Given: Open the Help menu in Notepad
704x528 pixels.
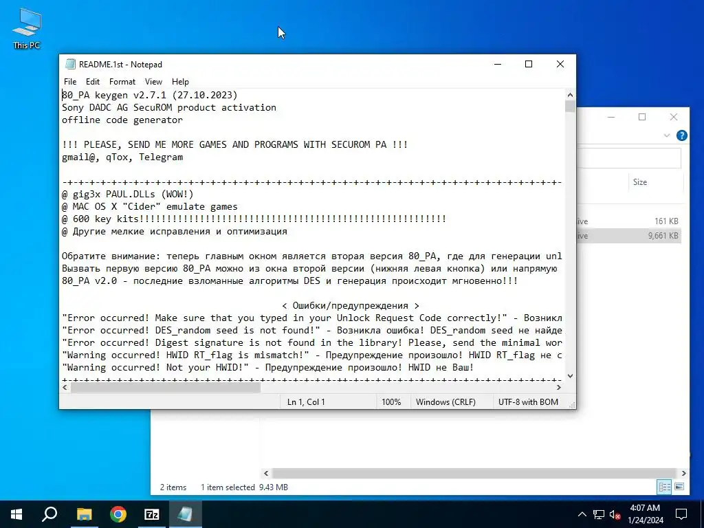Looking at the screenshot, I should click(180, 82).
